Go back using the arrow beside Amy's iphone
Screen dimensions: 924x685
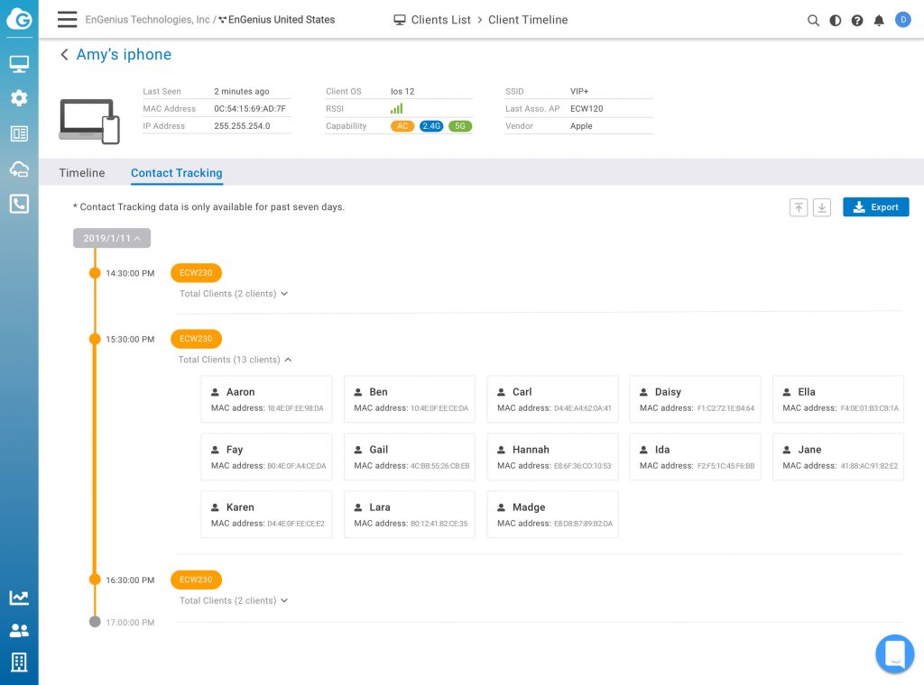point(64,55)
